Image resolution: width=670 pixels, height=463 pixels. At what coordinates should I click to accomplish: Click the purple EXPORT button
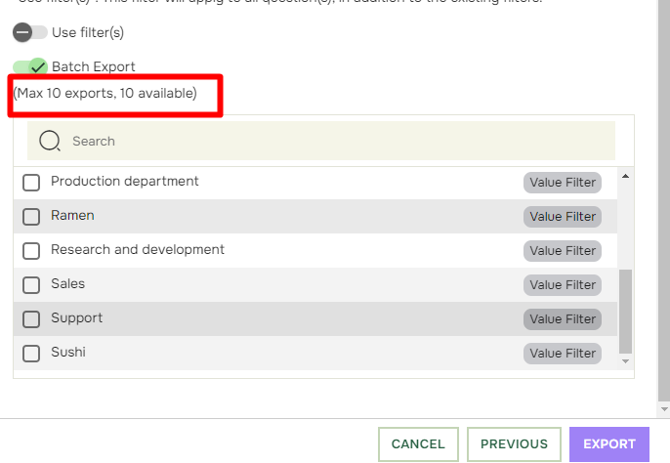609,444
